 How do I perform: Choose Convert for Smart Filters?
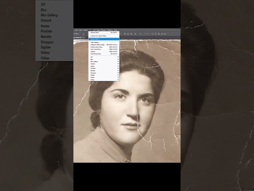pos(104,36)
